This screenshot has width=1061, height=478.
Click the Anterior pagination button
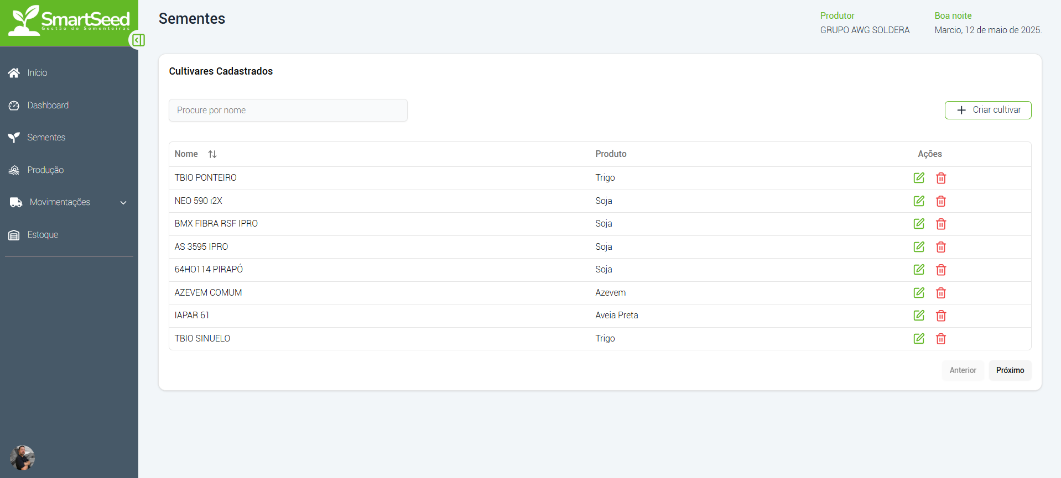pyautogui.click(x=963, y=370)
